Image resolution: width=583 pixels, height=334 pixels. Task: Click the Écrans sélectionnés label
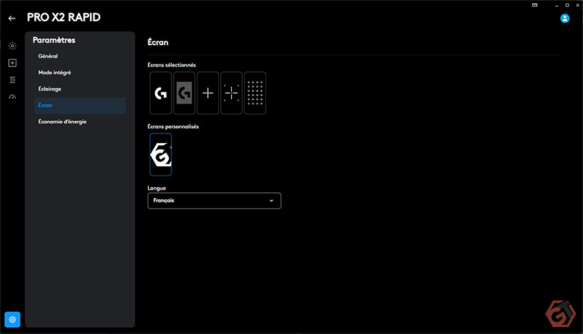click(171, 65)
